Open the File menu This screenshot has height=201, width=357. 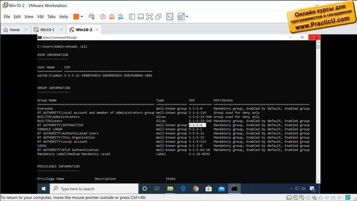click(7, 17)
